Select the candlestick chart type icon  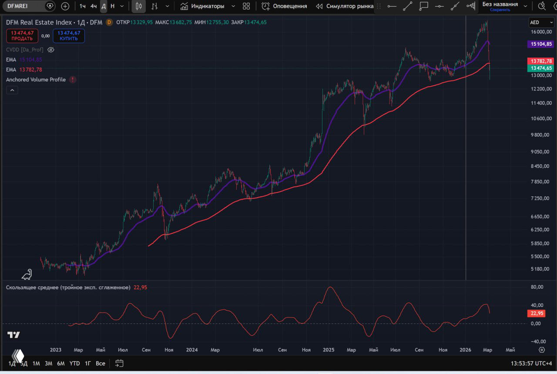click(138, 6)
